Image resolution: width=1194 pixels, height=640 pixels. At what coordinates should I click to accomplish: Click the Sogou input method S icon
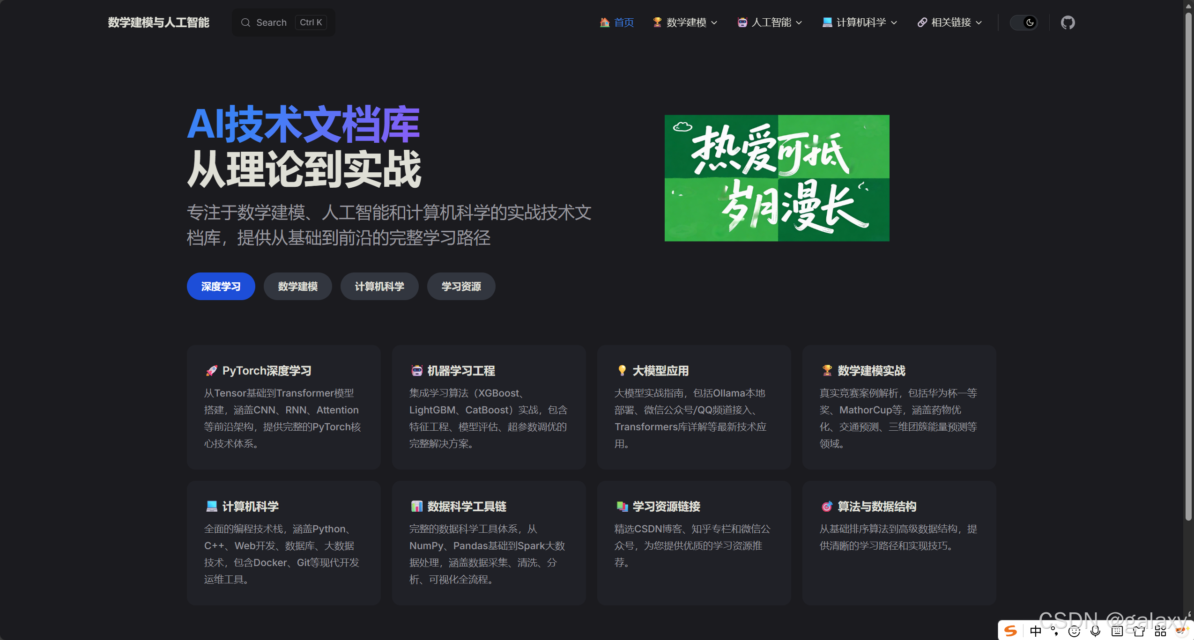click(1010, 631)
